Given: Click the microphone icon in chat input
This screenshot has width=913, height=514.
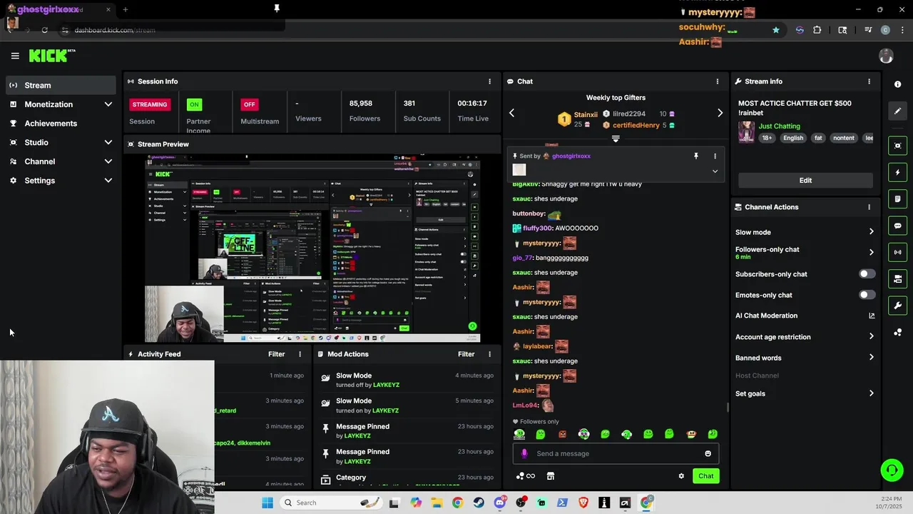Looking at the screenshot, I should 524,453.
